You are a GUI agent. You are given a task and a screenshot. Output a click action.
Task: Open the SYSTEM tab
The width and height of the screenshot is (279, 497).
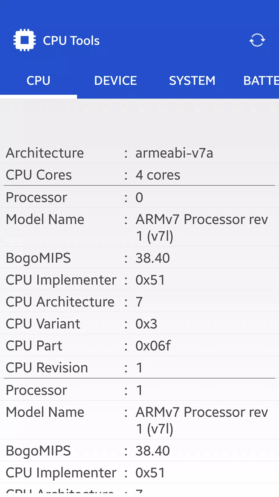[192, 81]
